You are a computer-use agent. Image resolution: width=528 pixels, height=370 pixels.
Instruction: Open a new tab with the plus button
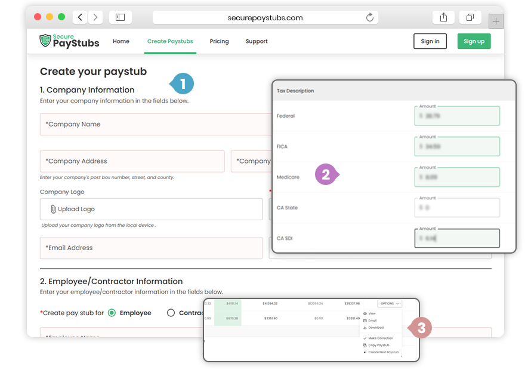[x=496, y=21]
